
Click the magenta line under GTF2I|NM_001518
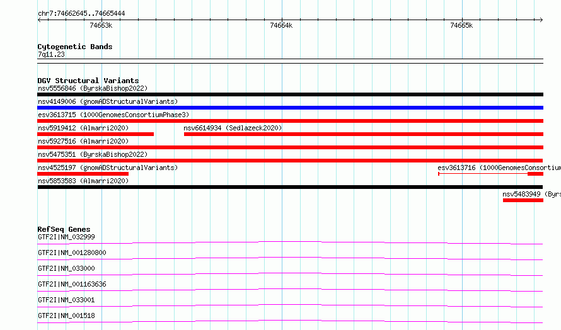coord(290,321)
